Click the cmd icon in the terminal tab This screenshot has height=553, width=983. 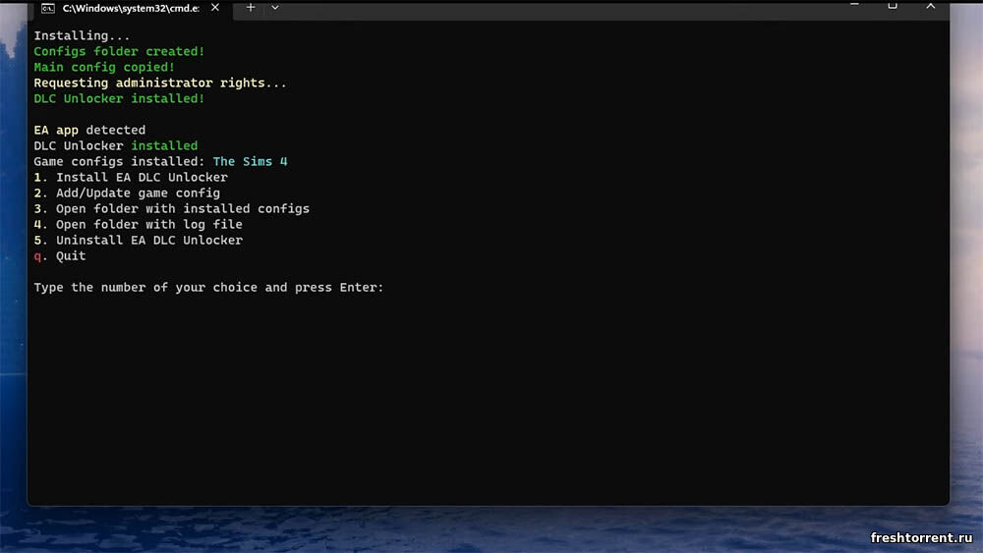(x=47, y=8)
